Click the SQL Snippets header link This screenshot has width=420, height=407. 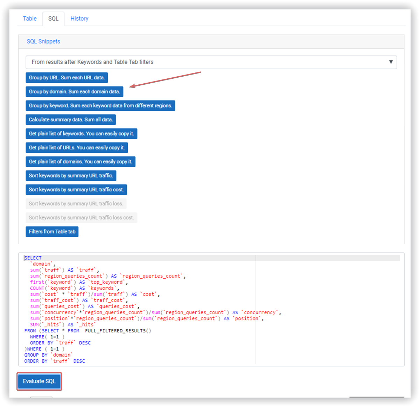click(x=43, y=41)
